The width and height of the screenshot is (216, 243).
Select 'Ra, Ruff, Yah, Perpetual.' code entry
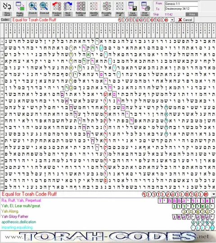coord(21,200)
